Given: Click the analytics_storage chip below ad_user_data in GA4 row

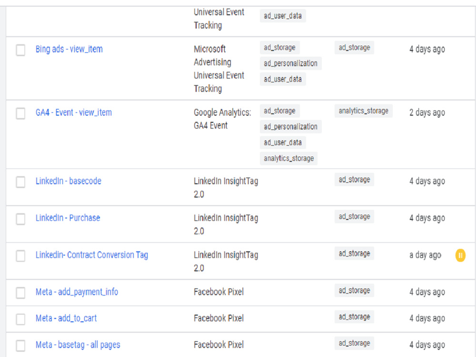Looking at the screenshot, I should coord(289,158).
